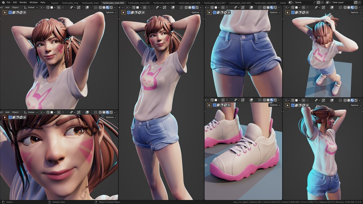Toggle proportional editing in top-left viewport header
The image size is (363, 204).
pyautogui.click(x=59, y=7)
